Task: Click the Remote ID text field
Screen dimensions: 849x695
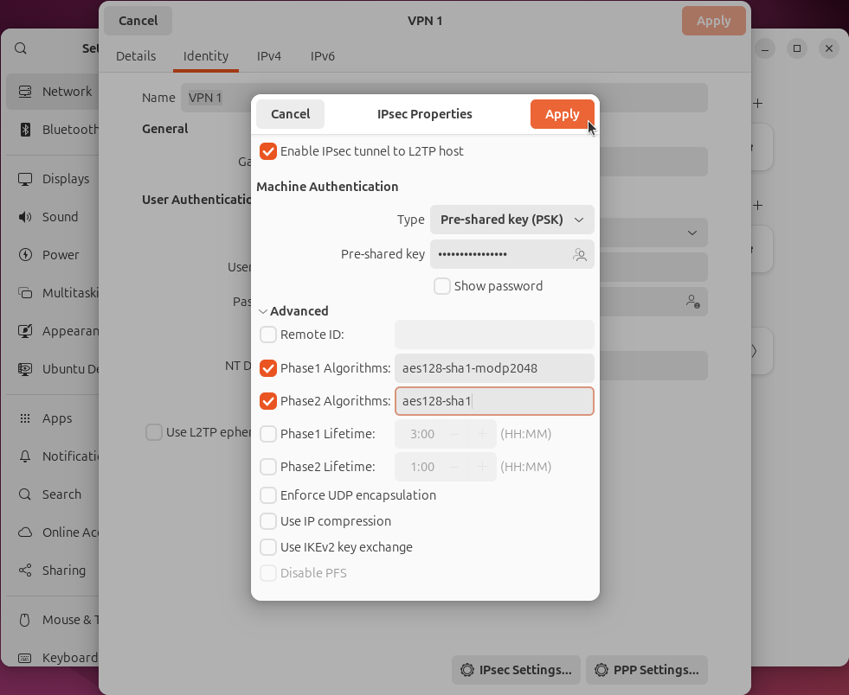Action: point(494,335)
